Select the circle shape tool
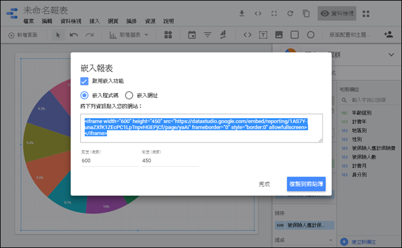Viewport: 402px width, 248px height. (x=310, y=35)
